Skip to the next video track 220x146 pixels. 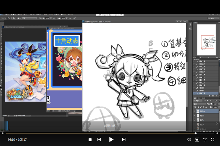[124, 139]
